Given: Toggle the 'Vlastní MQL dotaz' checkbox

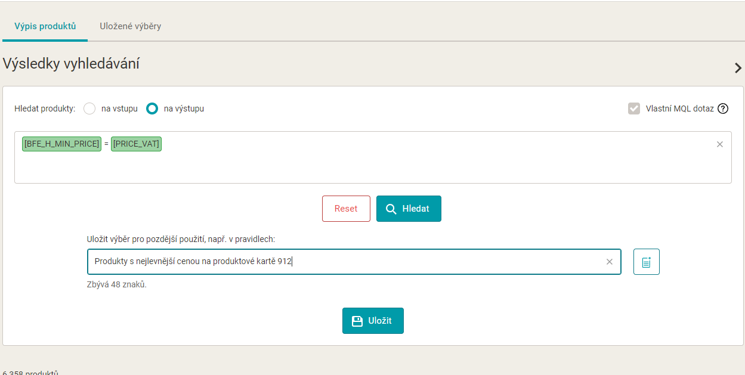Looking at the screenshot, I should click(634, 109).
